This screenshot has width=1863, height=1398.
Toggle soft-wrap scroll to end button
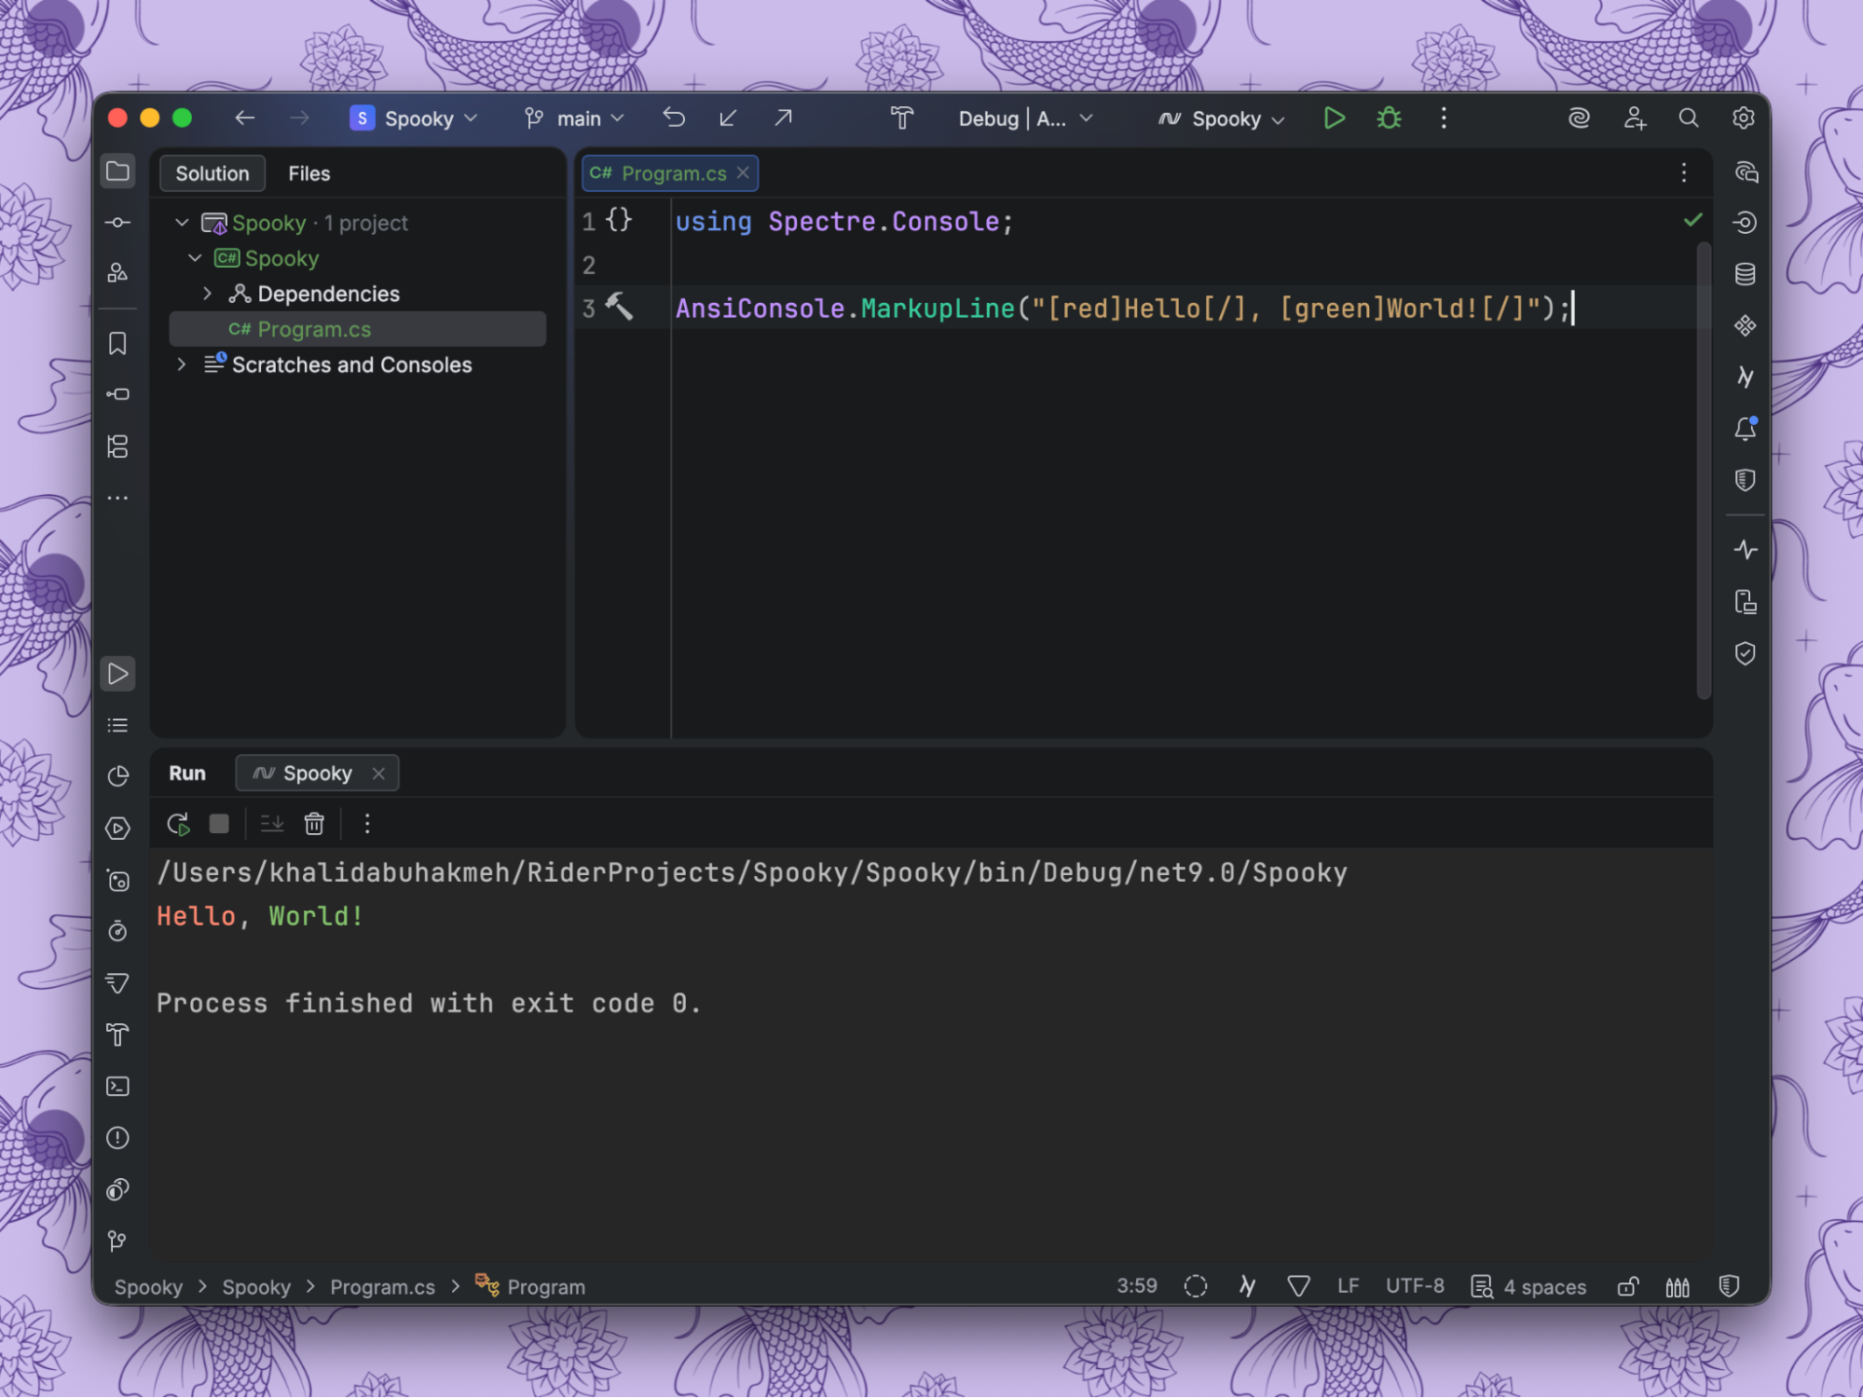pos(271,824)
